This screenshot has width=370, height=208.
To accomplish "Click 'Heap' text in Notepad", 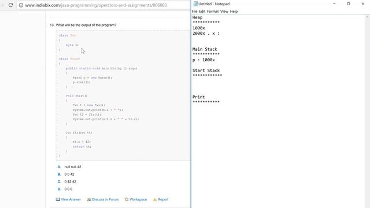I will (197, 17).
